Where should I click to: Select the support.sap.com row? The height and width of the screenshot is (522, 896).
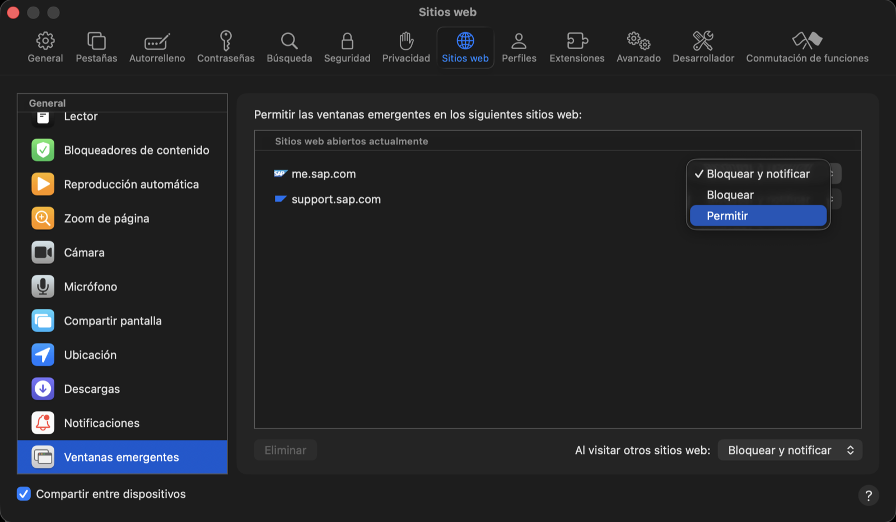(x=557, y=199)
